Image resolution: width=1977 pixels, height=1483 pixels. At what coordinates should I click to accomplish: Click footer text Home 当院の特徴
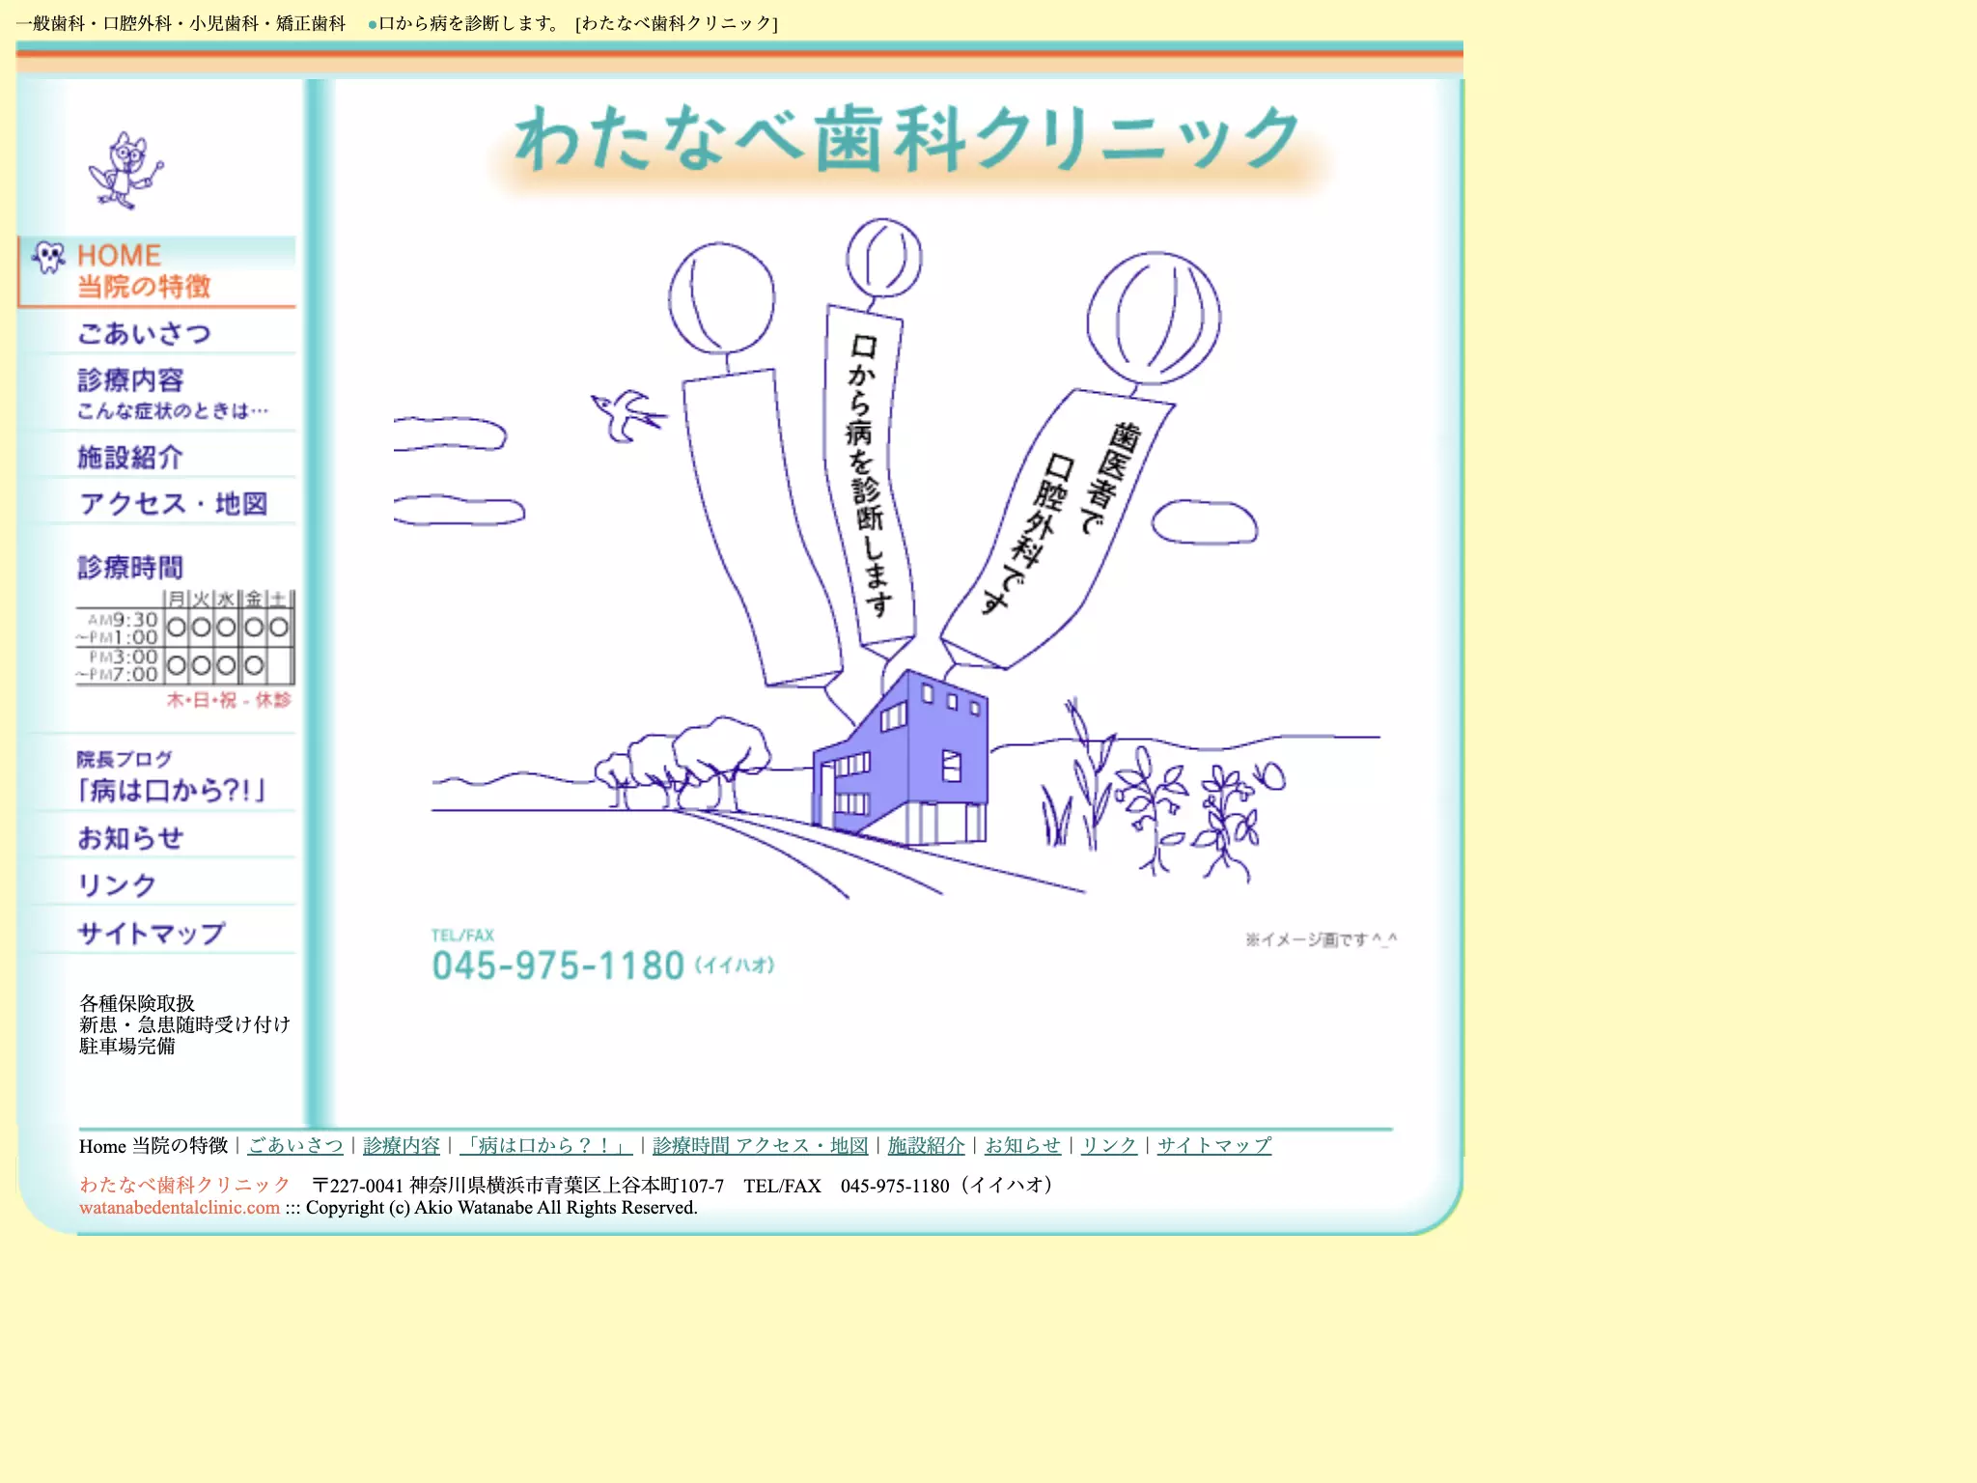(153, 1146)
